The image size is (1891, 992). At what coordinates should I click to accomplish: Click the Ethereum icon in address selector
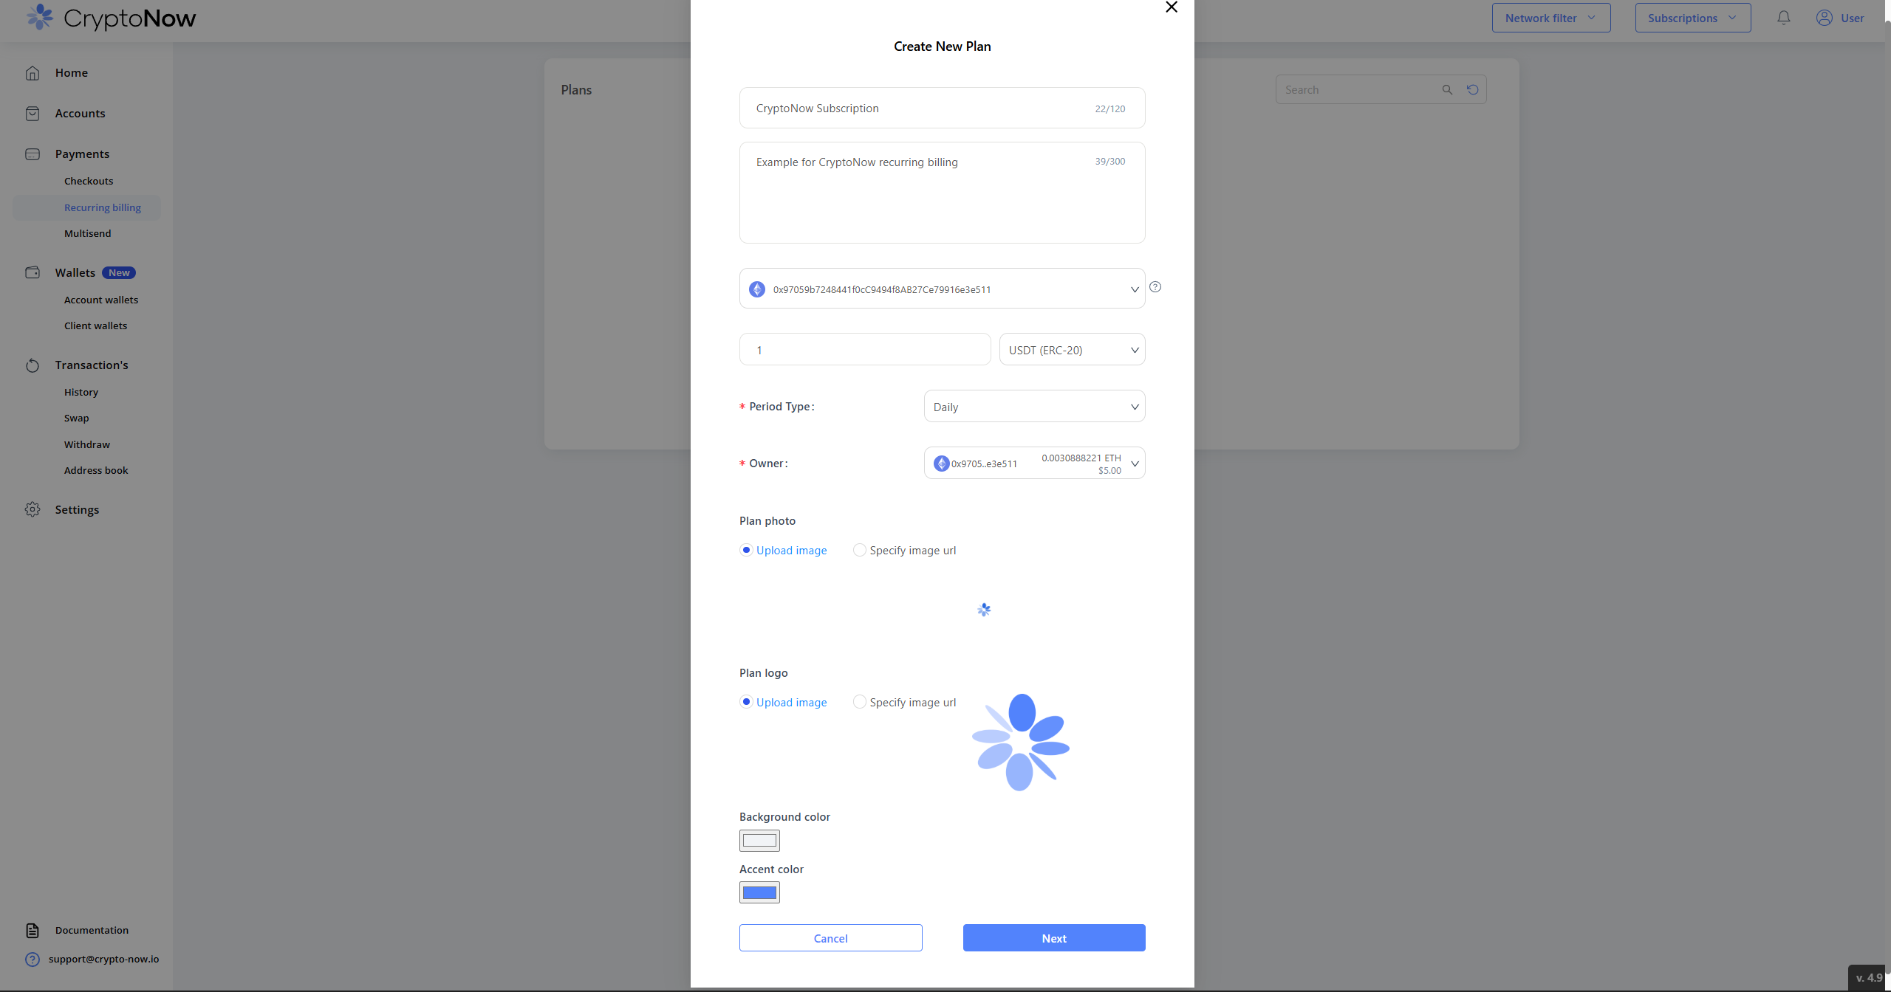757,289
